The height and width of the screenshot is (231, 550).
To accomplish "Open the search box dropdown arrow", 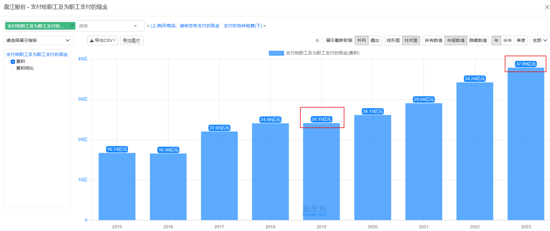I will point(135,26).
